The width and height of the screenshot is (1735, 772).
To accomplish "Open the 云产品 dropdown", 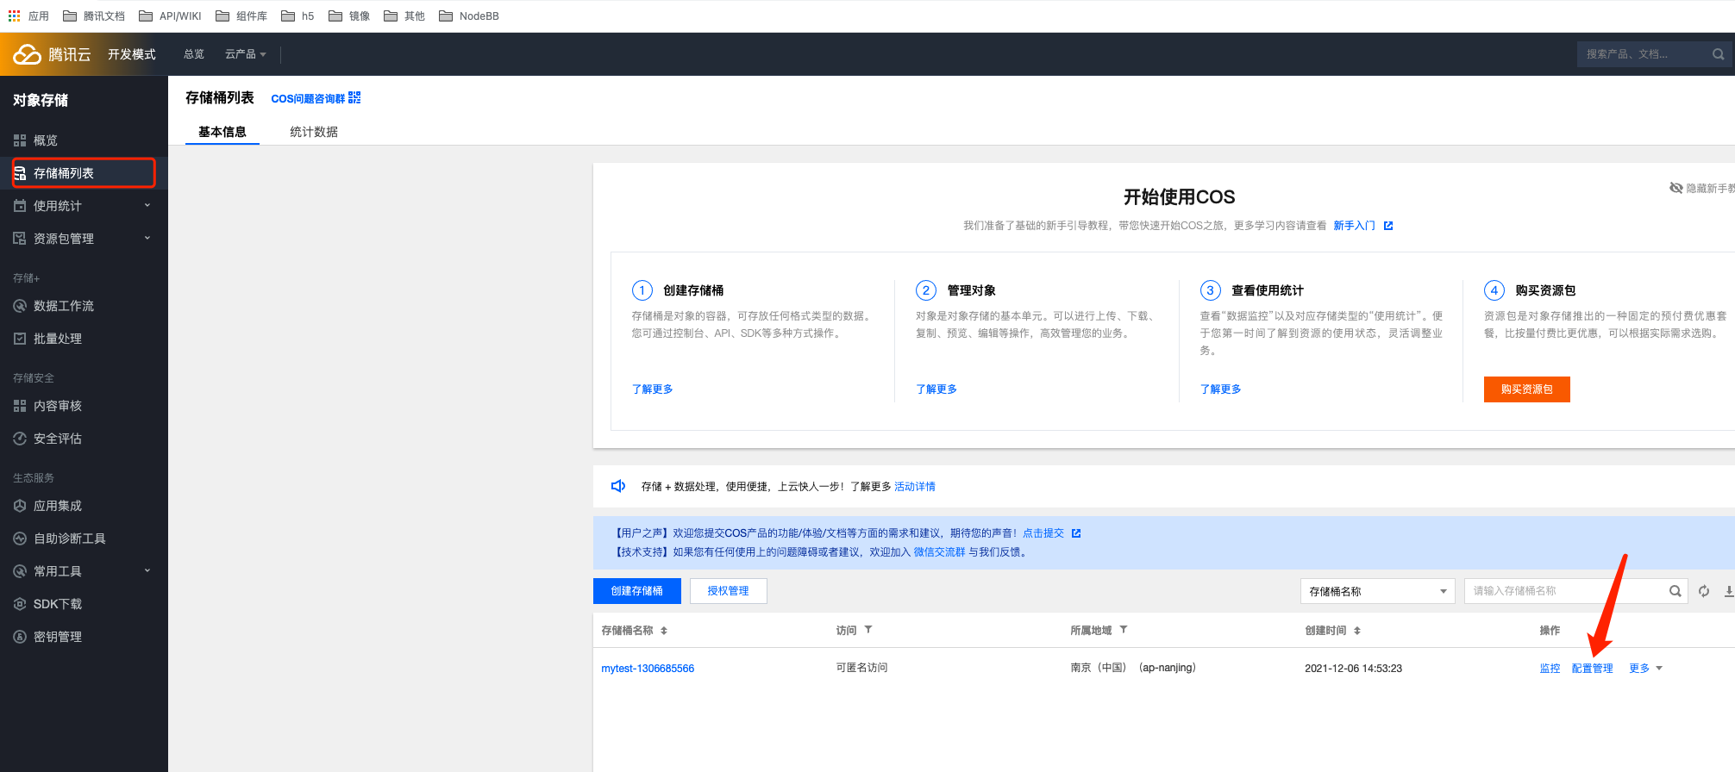I will pos(245,54).
